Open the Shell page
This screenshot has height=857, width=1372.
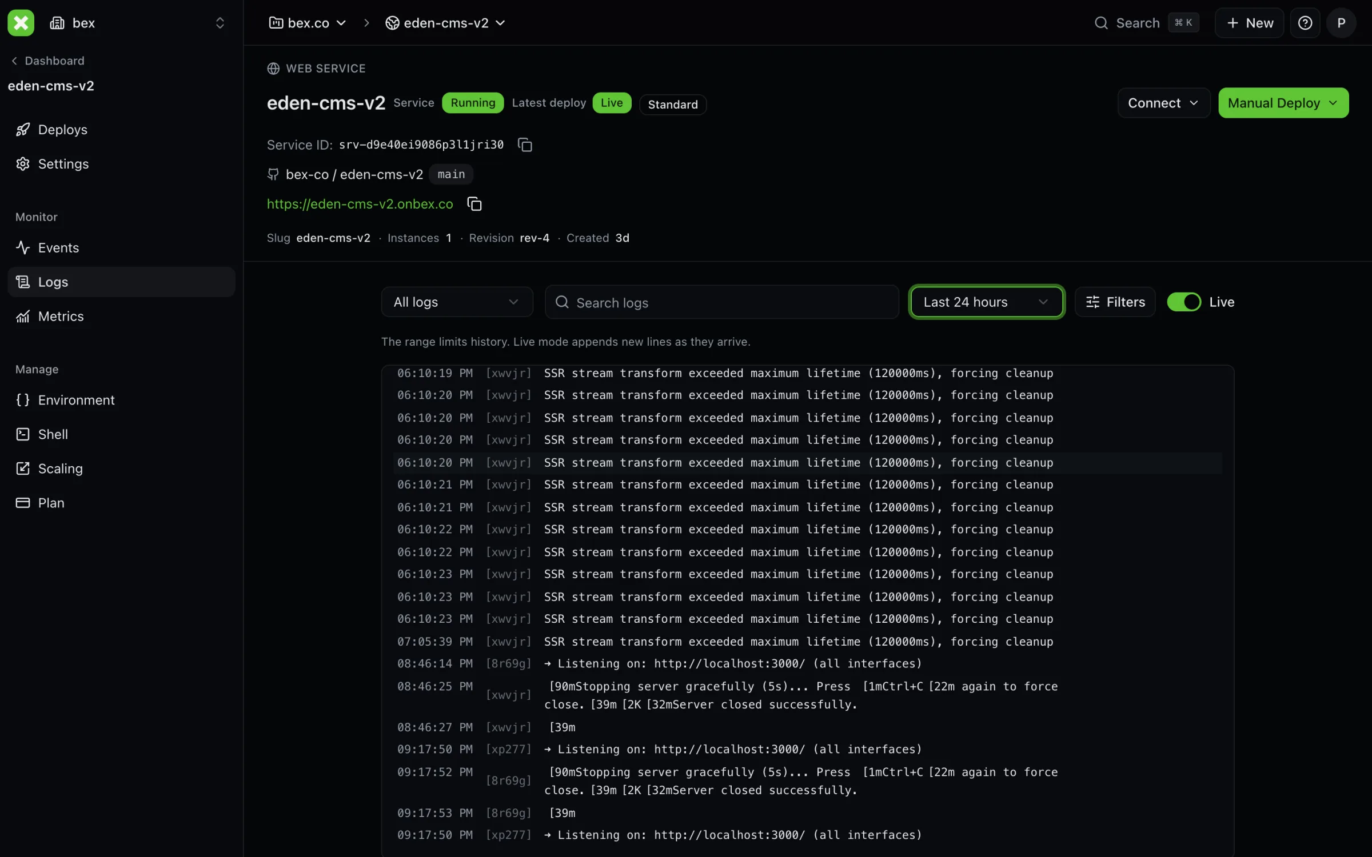click(121, 434)
